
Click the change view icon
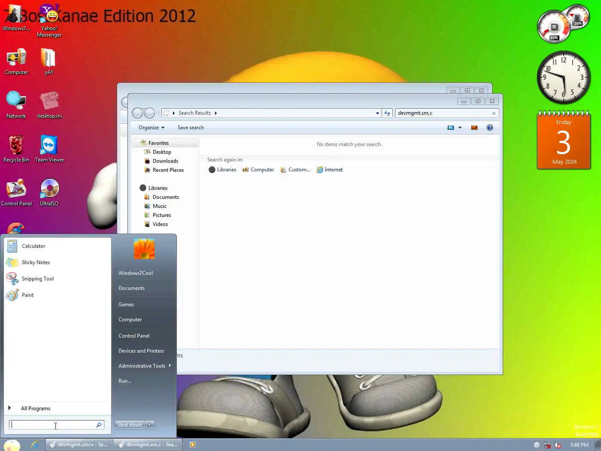(x=451, y=128)
